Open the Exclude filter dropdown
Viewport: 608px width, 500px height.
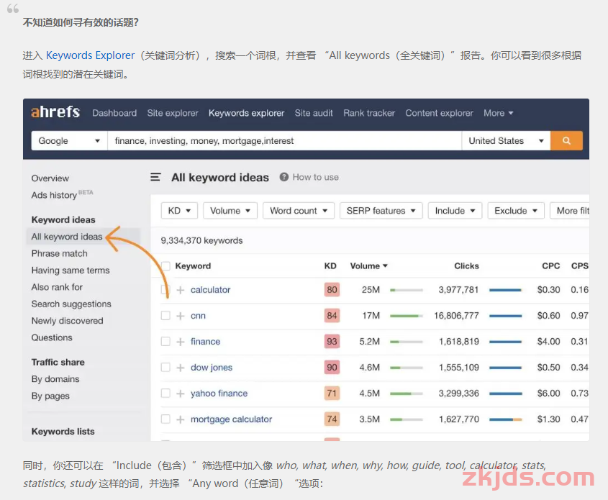(x=516, y=211)
